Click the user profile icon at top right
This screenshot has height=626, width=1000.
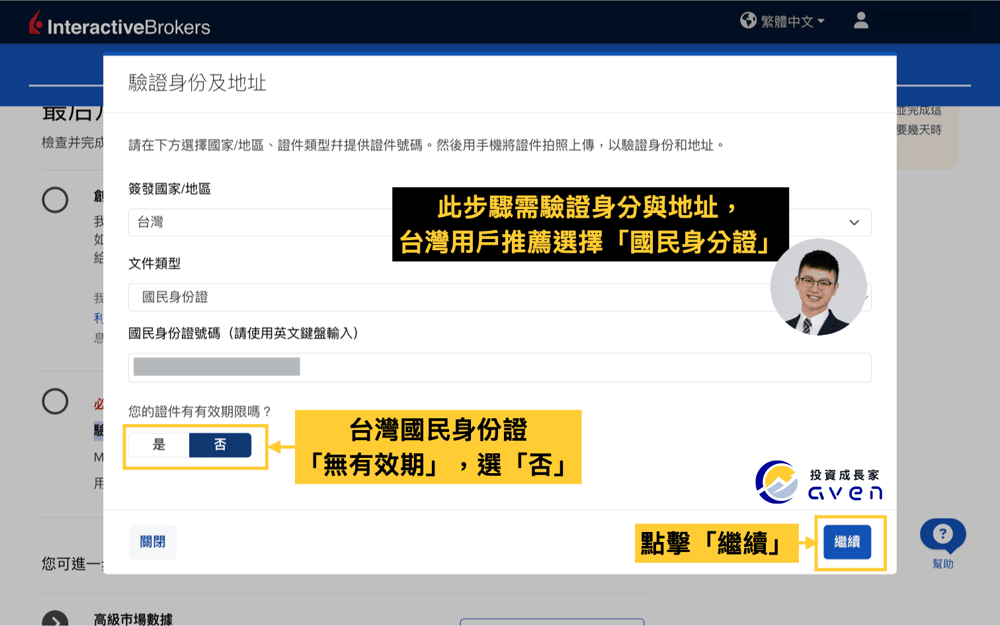point(860,21)
